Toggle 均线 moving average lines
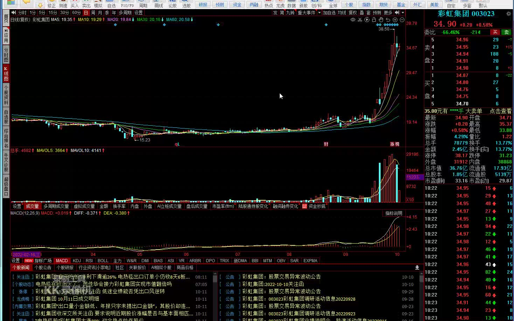Image resolution: width=514 pixels, height=321 pixels. click(342, 13)
